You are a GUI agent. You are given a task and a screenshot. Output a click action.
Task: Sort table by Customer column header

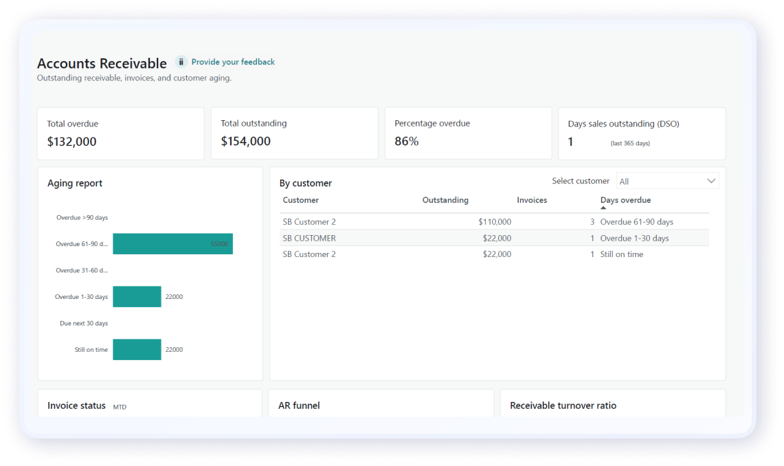point(300,200)
